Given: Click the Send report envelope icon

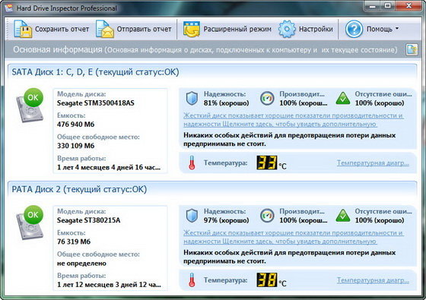Looking at the screenshot, I should (105, 29).
